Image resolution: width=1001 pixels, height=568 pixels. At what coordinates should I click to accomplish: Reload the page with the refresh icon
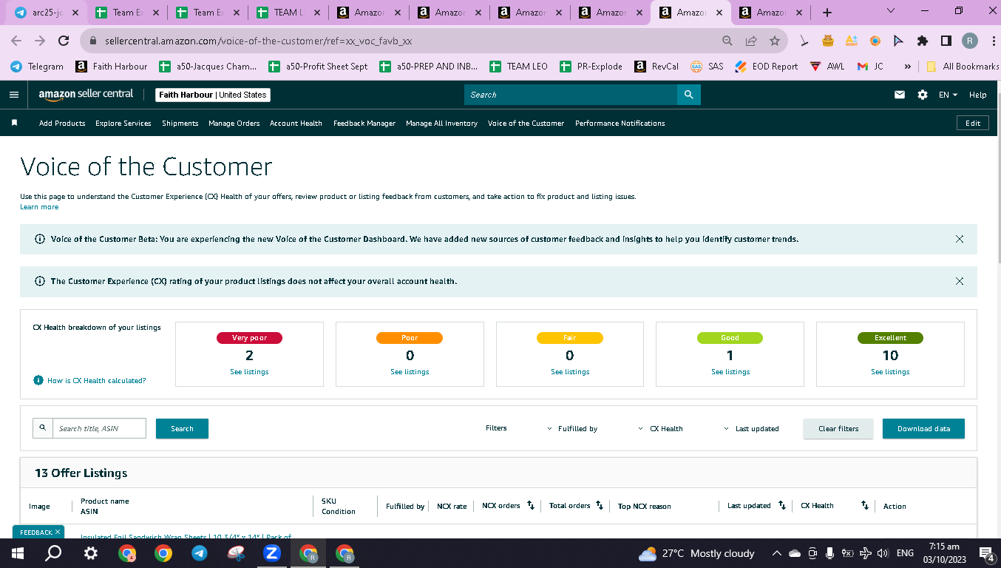[x=64, y=41]
